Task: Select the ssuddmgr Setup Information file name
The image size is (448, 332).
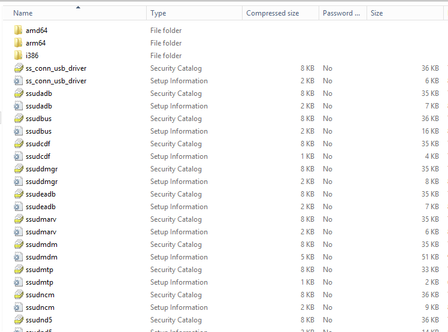Action: tap(41, 182)
